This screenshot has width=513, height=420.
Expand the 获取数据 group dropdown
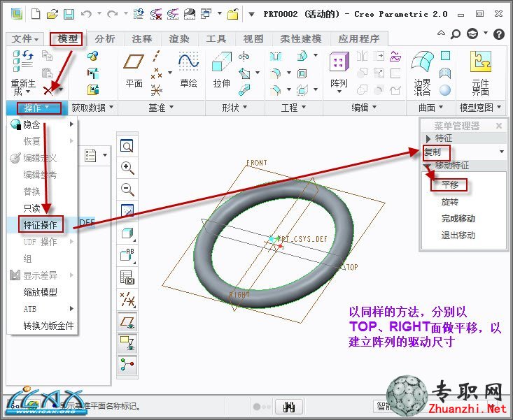92,108
